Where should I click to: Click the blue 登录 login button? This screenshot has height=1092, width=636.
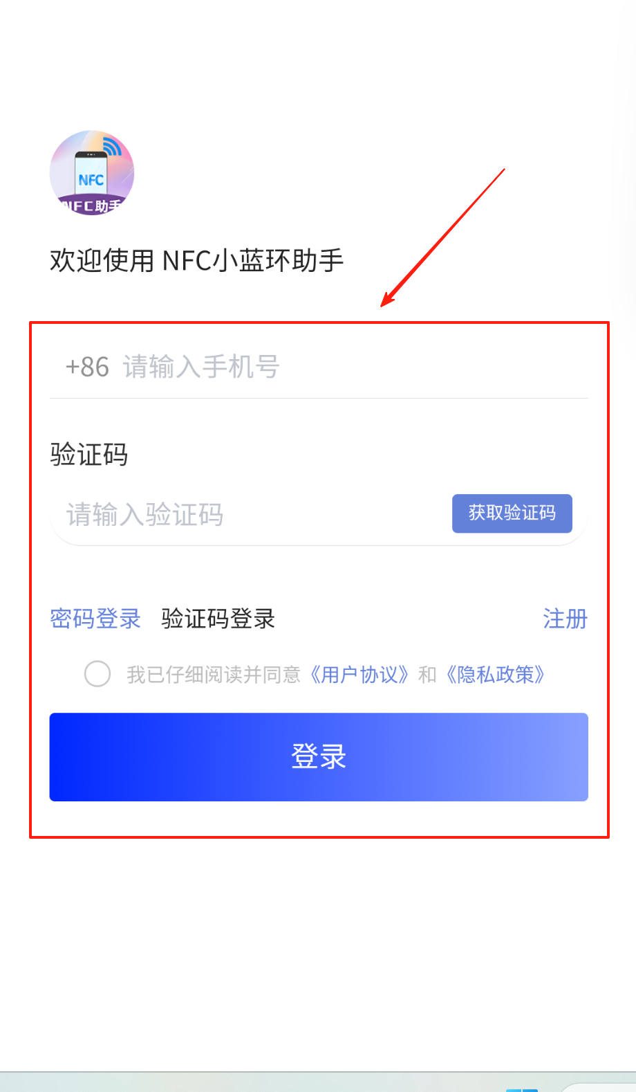(x=319, y=757)
